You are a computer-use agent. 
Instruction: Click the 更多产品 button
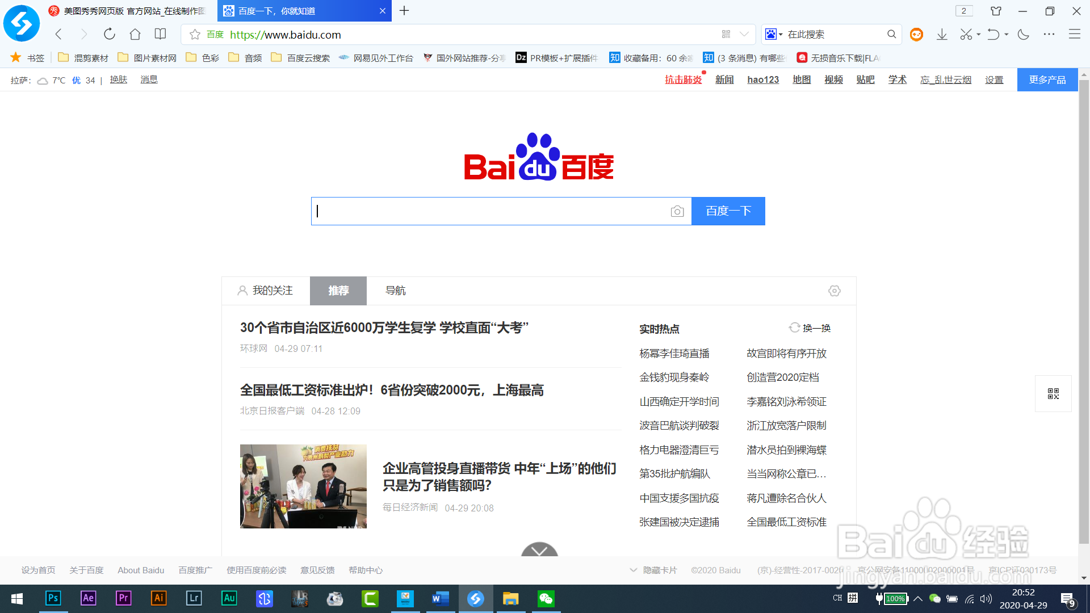click(1047, 80)
